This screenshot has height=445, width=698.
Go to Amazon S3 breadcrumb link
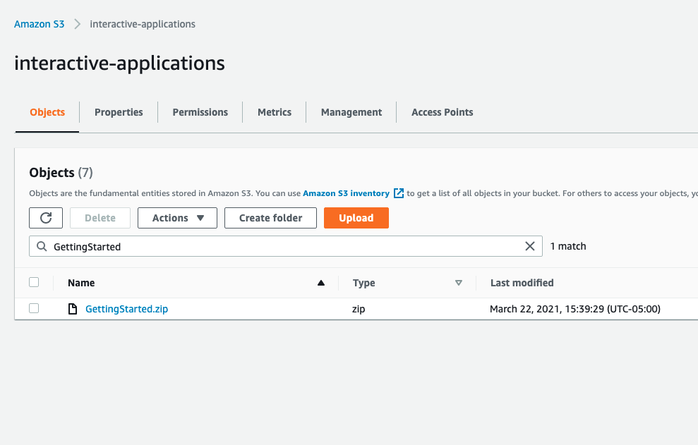pos(40,24)
